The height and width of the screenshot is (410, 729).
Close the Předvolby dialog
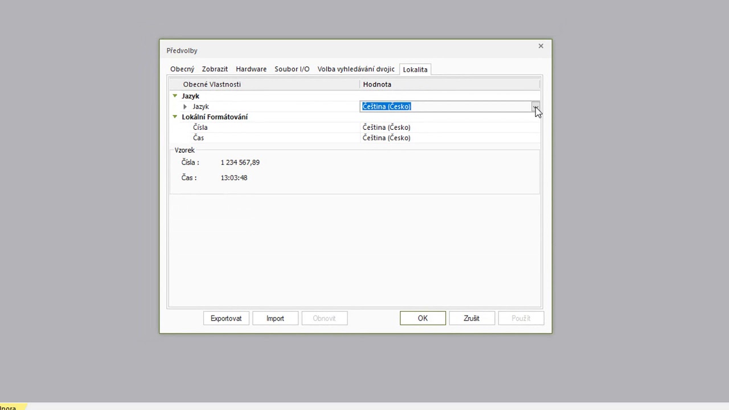coord(541,46)
